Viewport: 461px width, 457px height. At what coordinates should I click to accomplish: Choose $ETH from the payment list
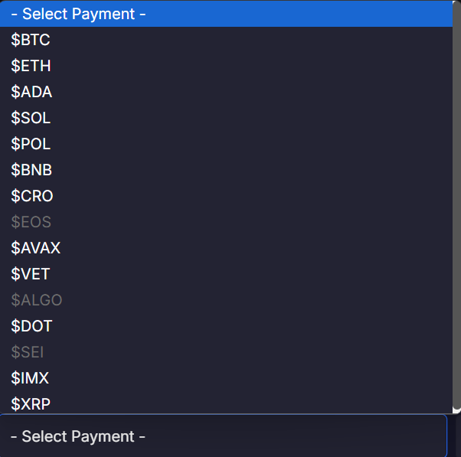click(x=226, y=66)
